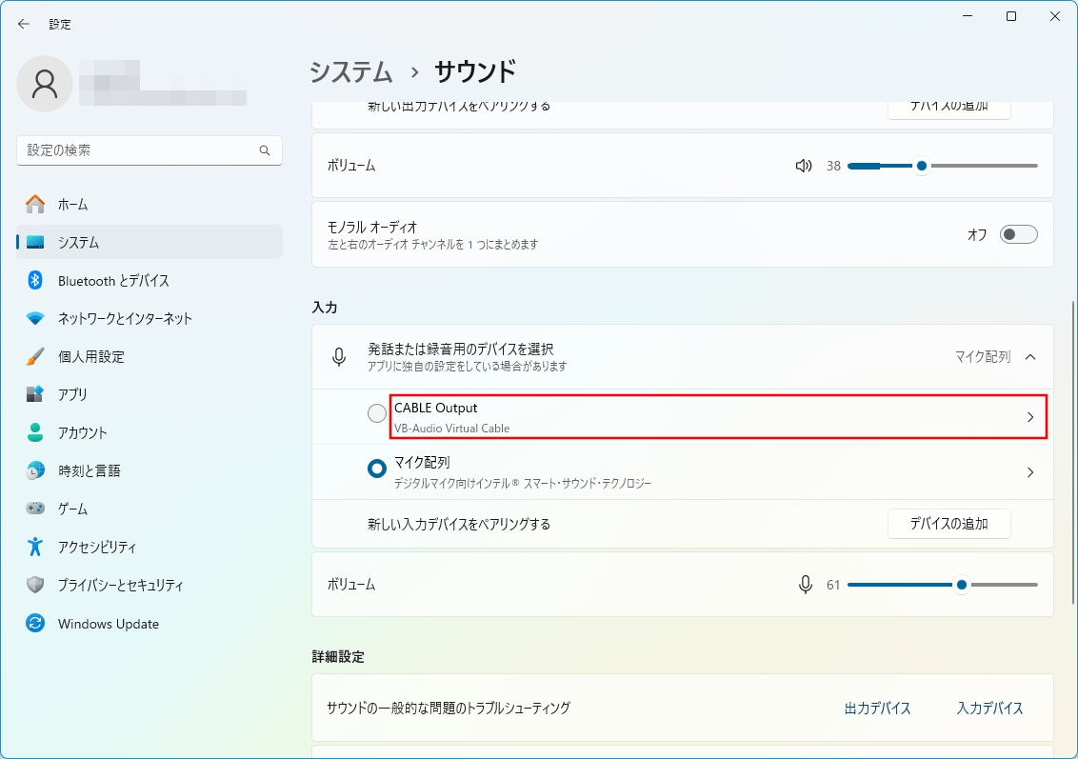Click the output volume value 38
Screen dimensions: 1078x759
point(833,166)
